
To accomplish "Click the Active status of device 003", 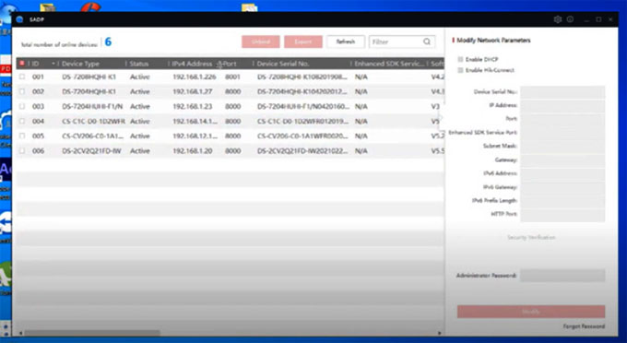I will tap(140, 106).
